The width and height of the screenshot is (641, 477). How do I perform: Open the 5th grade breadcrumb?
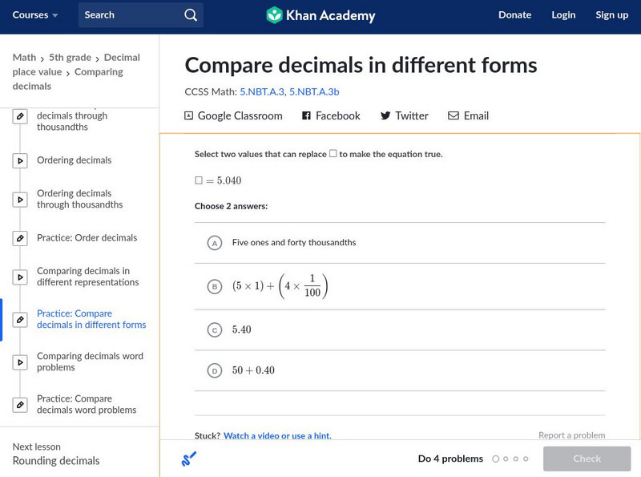point(71,58)
